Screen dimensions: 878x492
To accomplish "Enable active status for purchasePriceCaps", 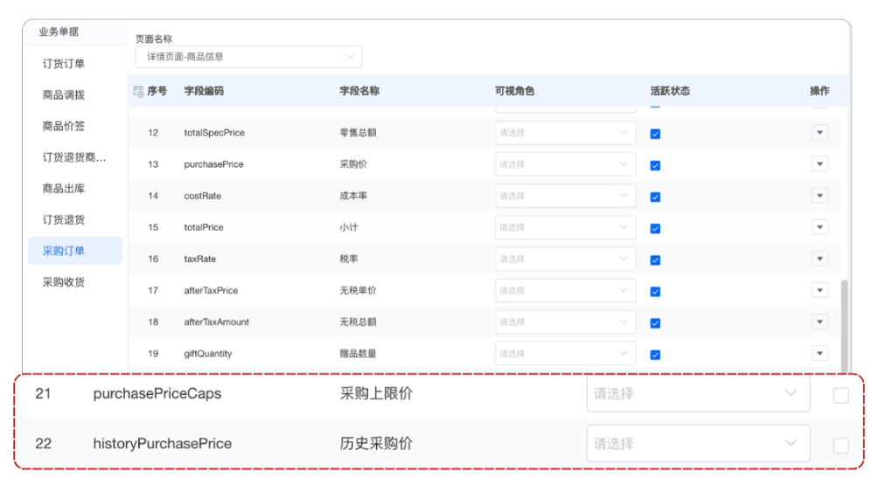I will 840,395.
